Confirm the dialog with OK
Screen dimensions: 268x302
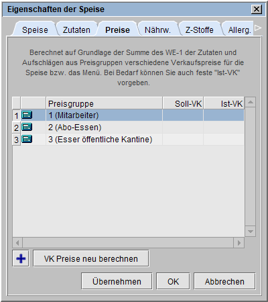173,281
